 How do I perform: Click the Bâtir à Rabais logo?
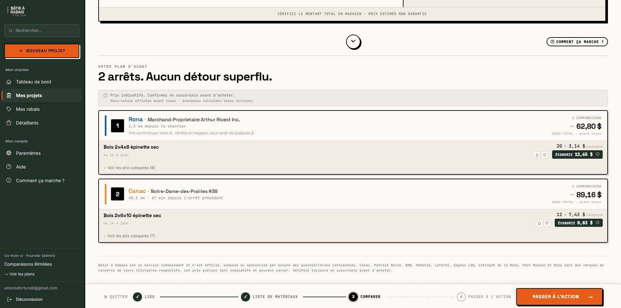tap(17, 11)
